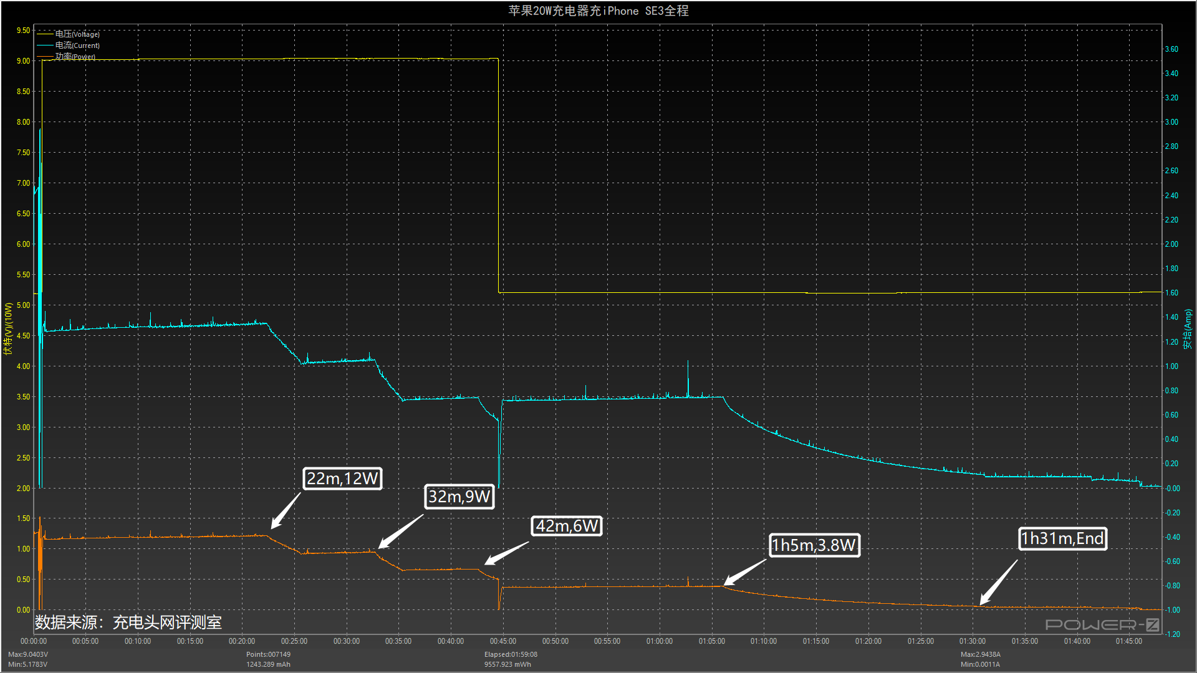Click the chart title 苹果20W充电器充iPhone SE3全程

[x=598, y=11]
